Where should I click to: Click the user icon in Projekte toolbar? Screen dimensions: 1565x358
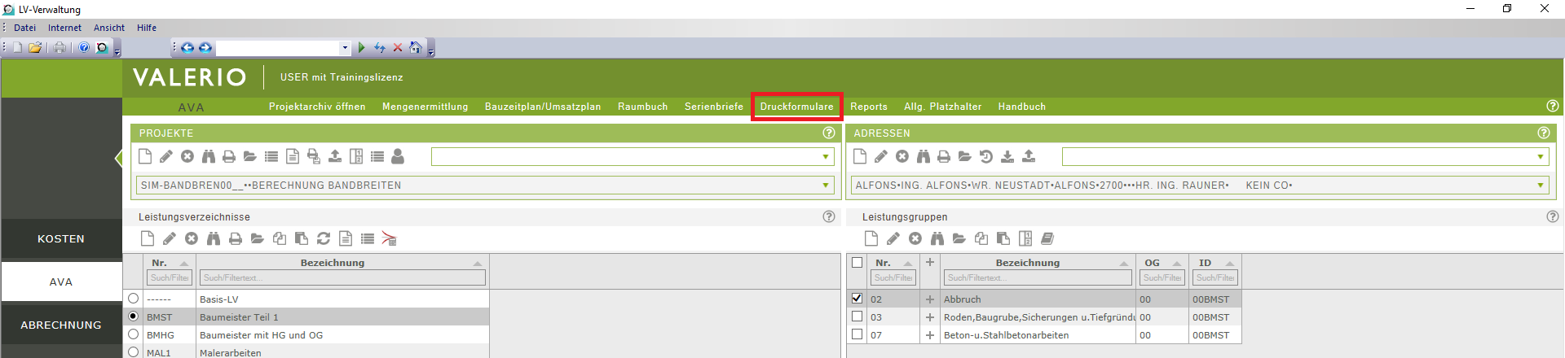[398, 156]
